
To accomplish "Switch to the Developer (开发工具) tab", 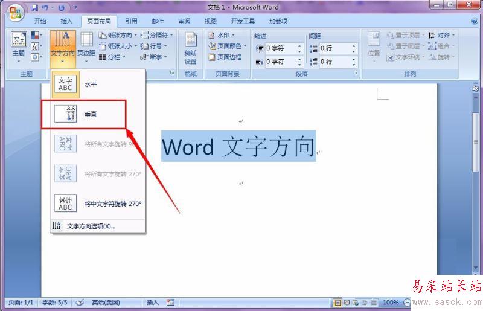I will pyautogui.click(x=243, y=21).
